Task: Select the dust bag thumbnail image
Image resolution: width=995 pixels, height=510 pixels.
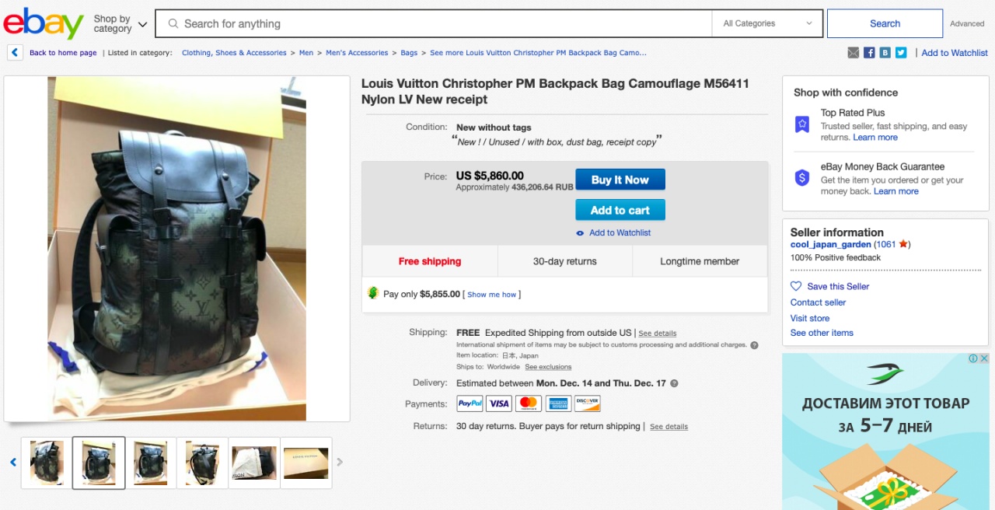Action: click(x=253, y=463)
